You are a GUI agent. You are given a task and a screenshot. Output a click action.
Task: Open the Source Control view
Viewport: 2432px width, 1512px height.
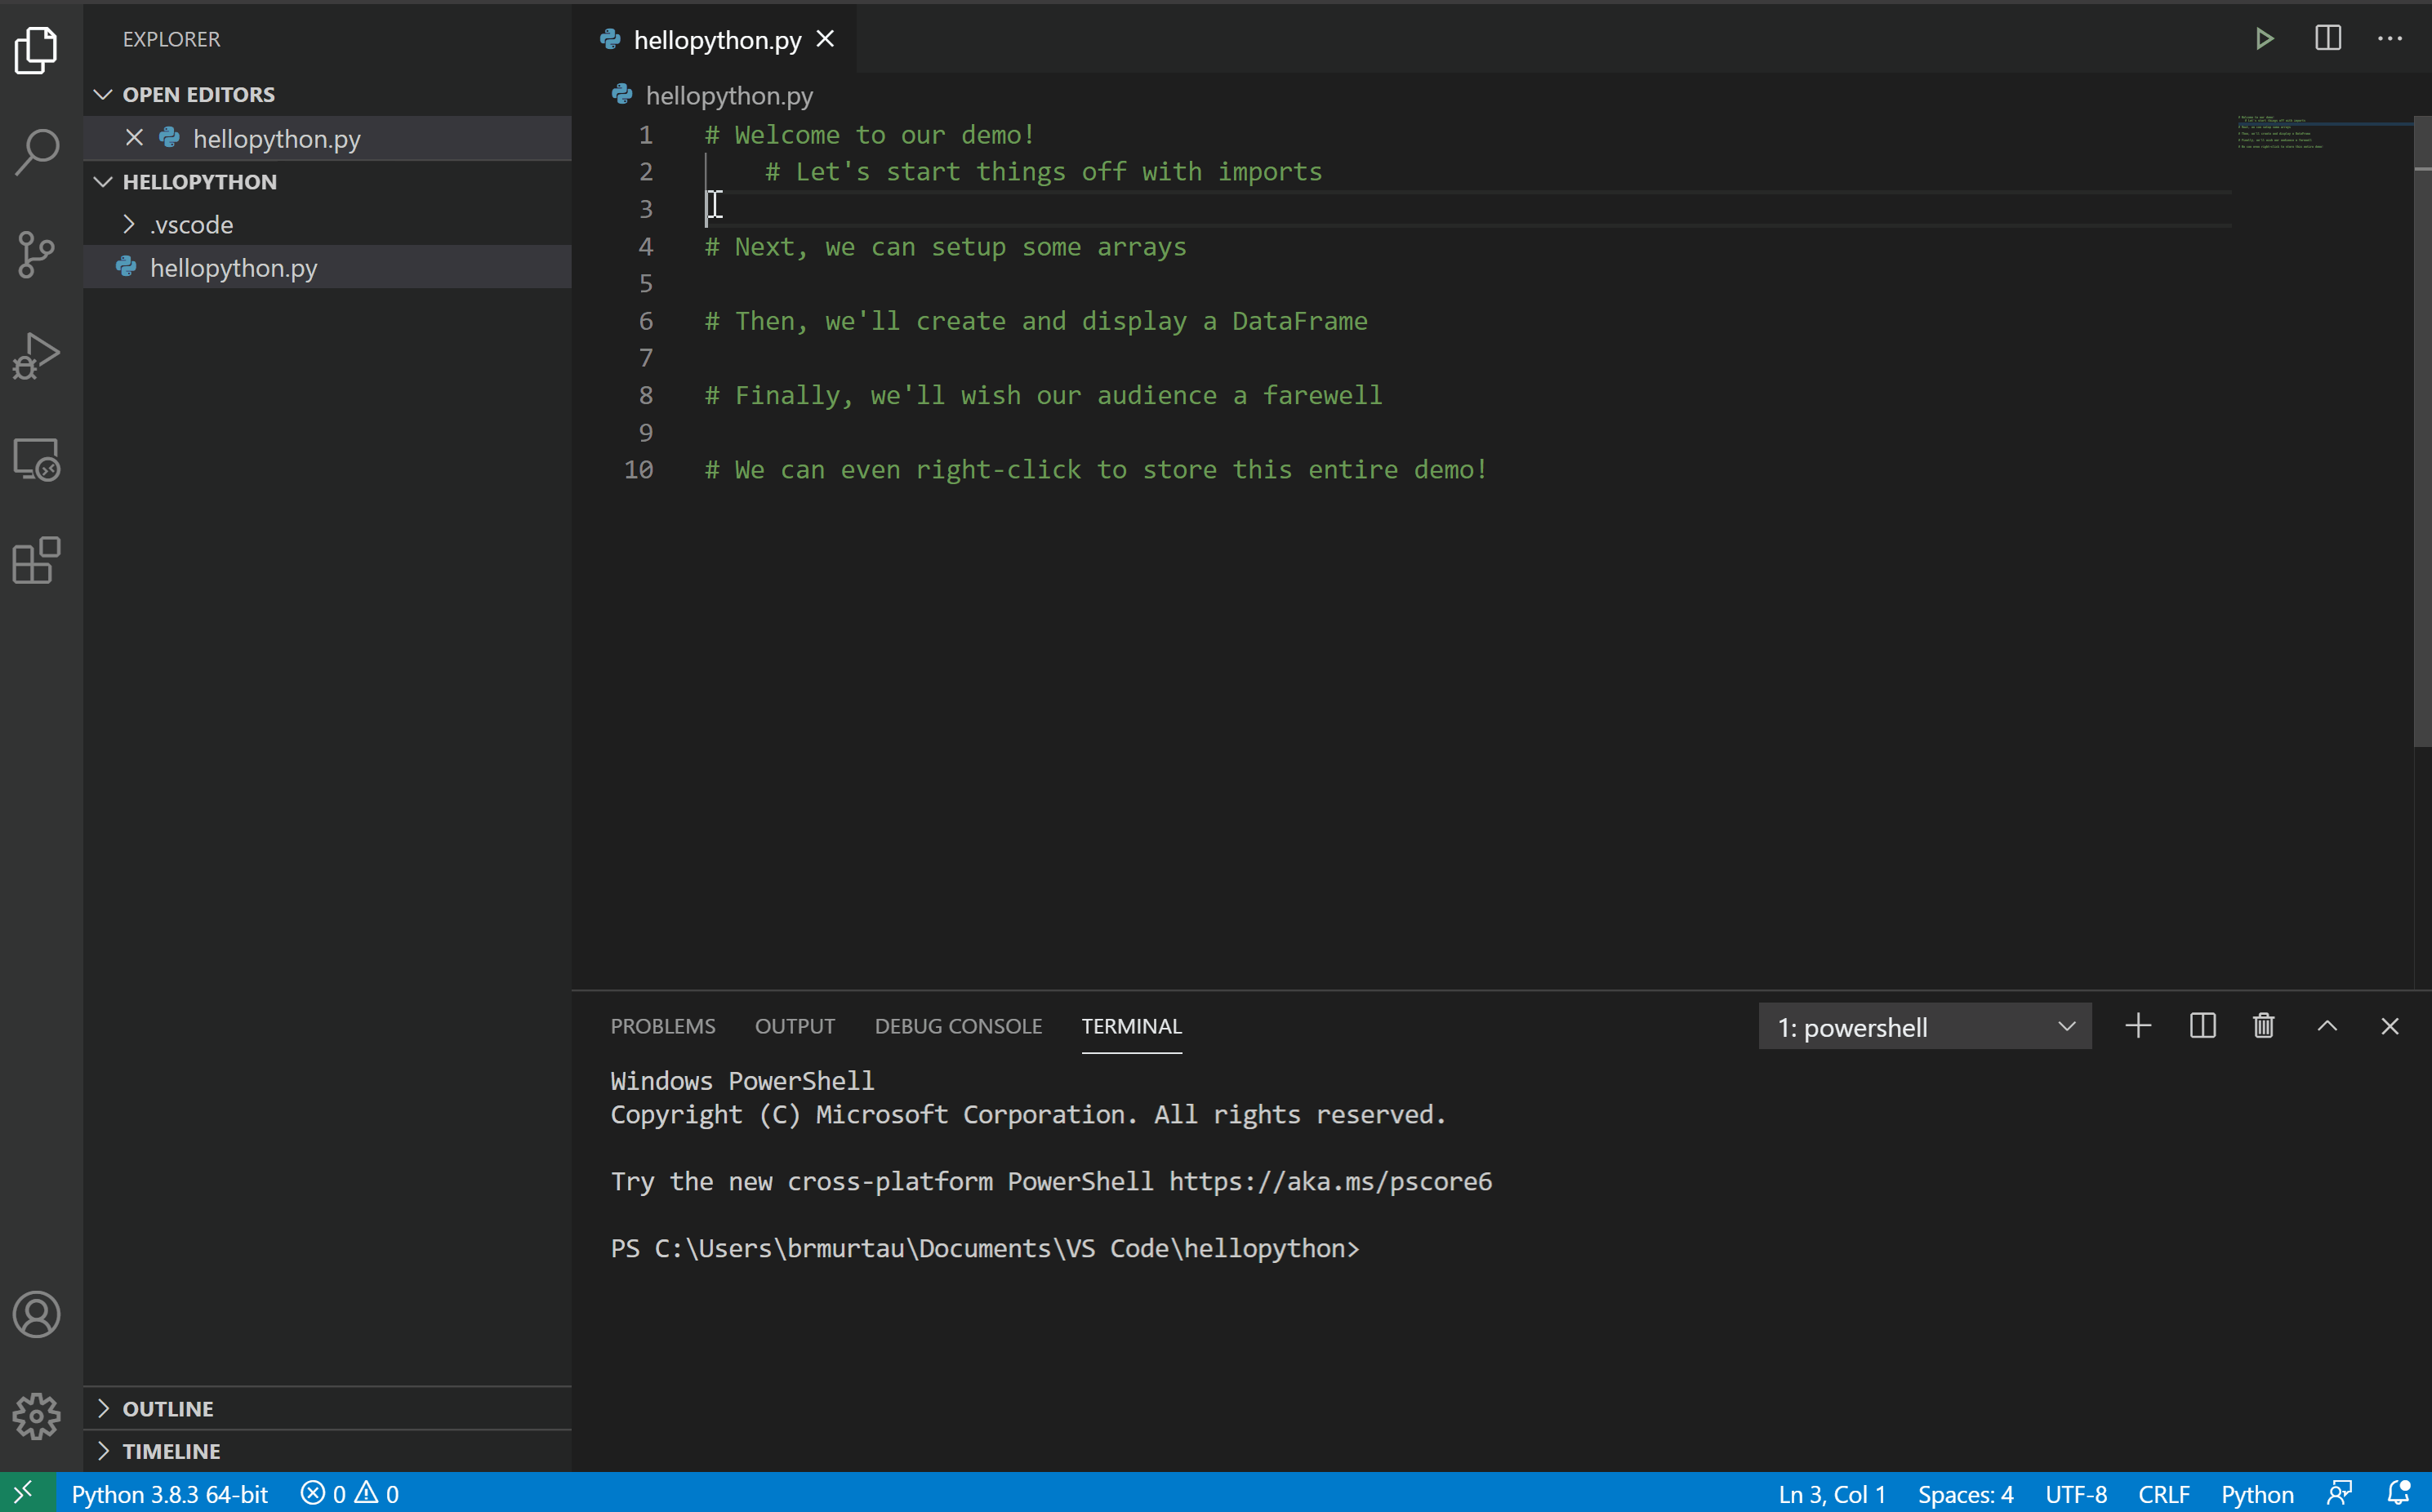pos(37,254)
